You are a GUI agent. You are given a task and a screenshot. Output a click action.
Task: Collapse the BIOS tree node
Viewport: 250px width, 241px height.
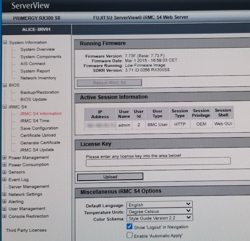coord(5,85)
